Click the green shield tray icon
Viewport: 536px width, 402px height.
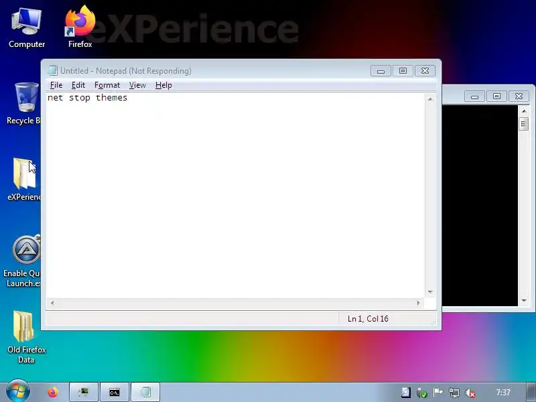click(x=422, y=393)
